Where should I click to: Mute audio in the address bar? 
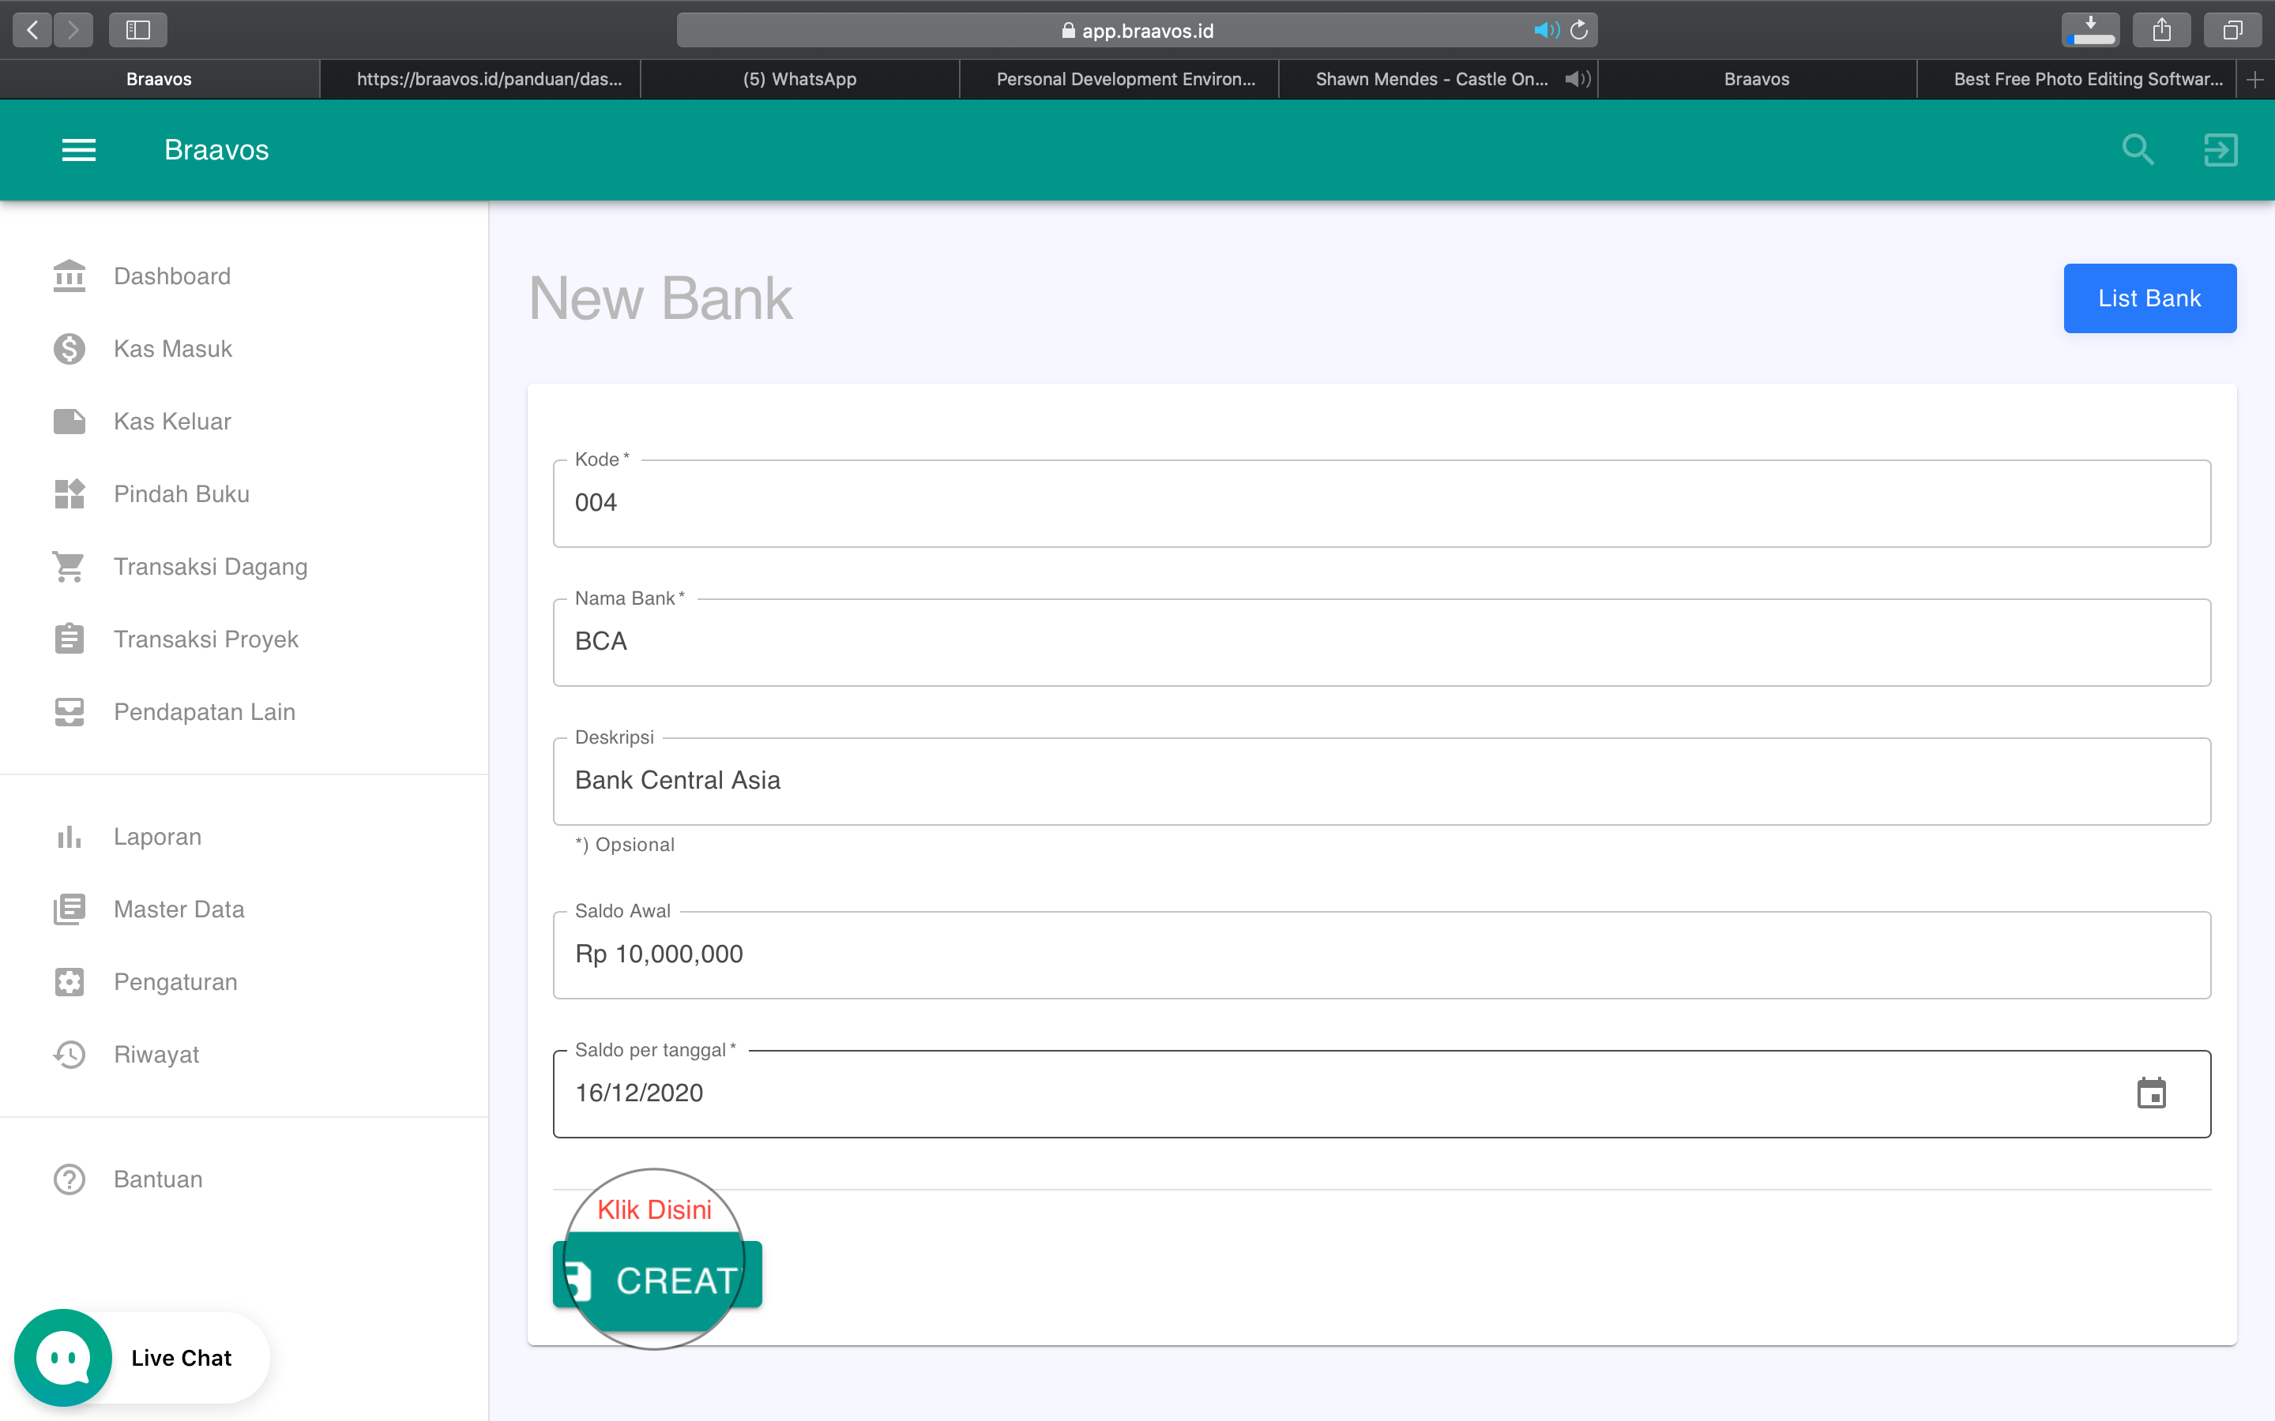click(x=1544, y=29)
